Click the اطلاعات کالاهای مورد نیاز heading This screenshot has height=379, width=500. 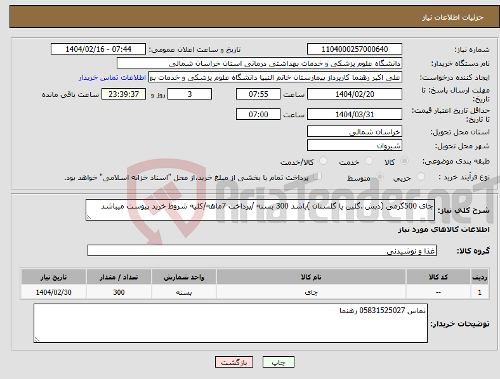[x=444, y=229]
